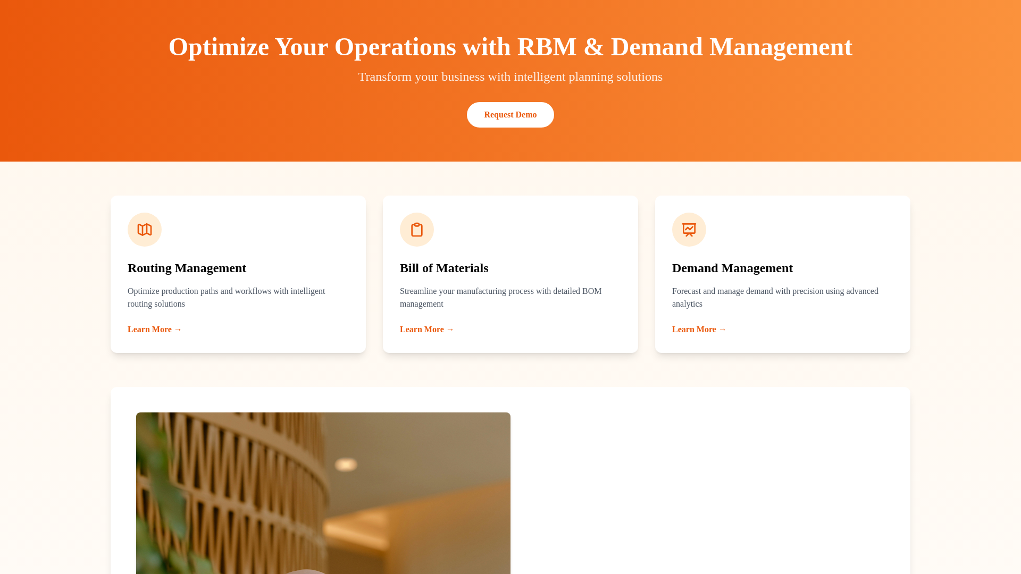Click the blurred office photo thumbnail
Viewport: 1021px width, 574px height.
tap(323, 493)
